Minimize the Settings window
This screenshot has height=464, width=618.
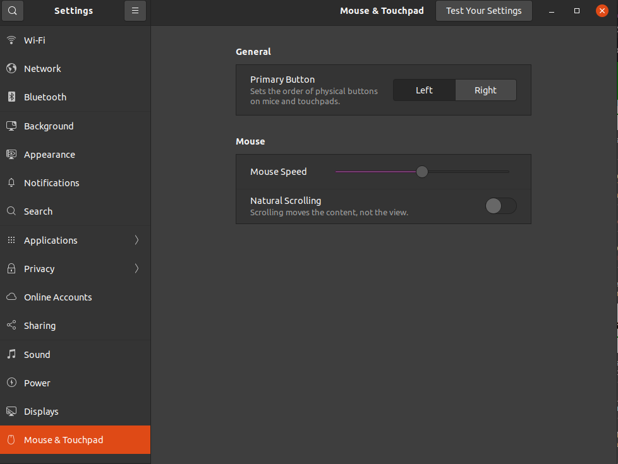pos(552,11)
